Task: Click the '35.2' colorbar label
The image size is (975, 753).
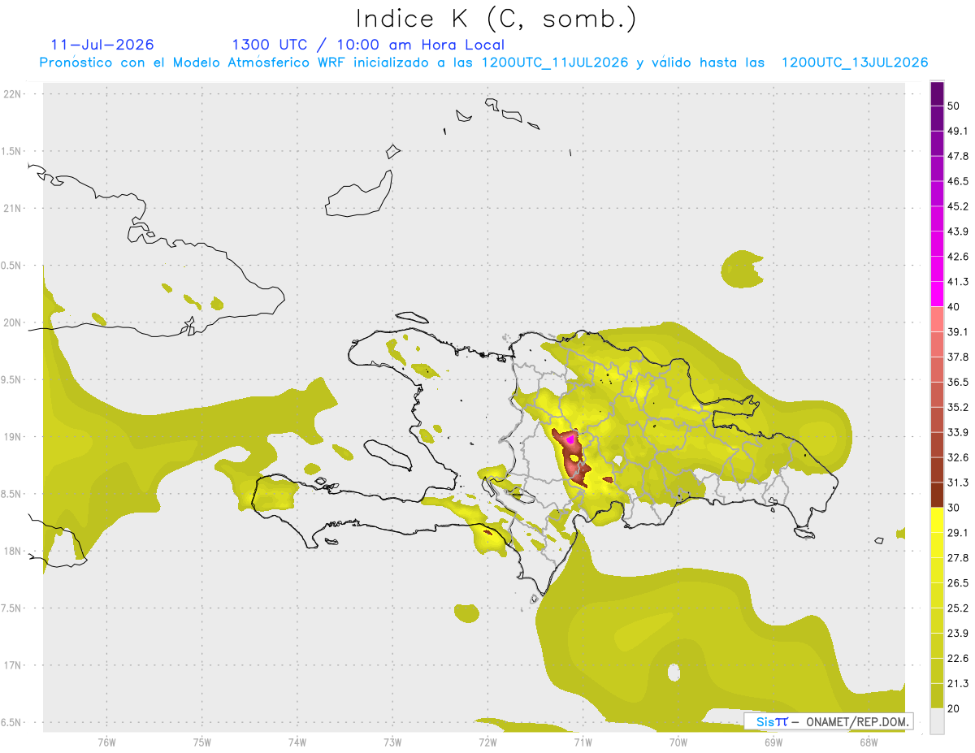Action: (958, 408)
